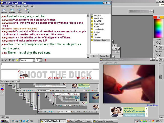Image resolution: width=164 pixels, height=123 pixels.
Task: Open the Webcam toolbar icon
Action: tap(12, 11)
